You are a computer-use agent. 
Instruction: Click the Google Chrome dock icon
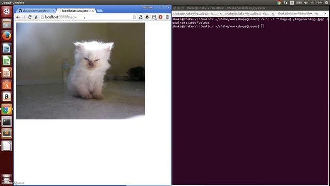7,109
